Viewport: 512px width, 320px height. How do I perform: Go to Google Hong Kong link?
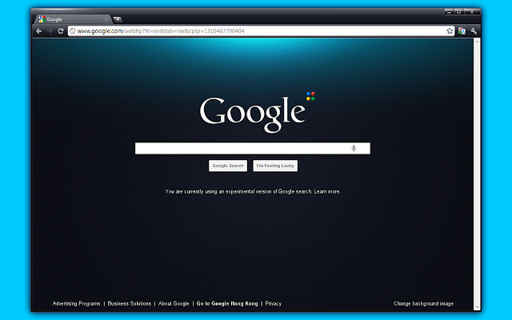[x=227, y=304]
